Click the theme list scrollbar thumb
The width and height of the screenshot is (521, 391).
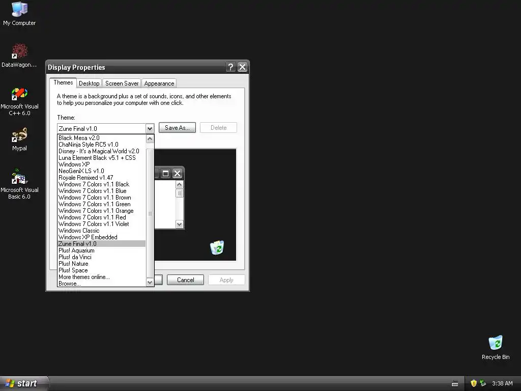(150, 213)
